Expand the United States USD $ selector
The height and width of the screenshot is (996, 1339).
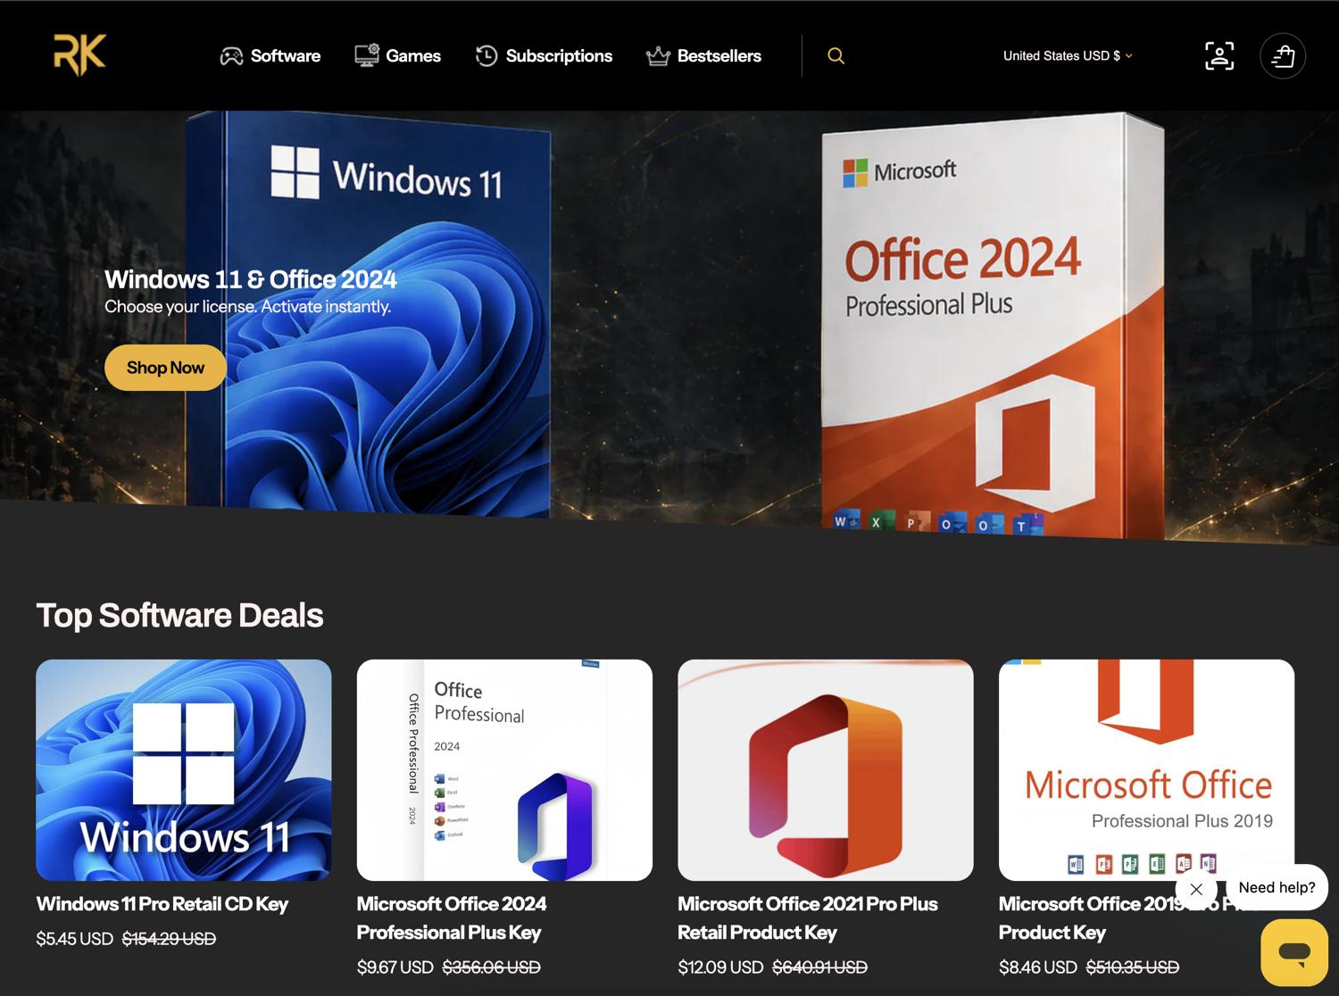[1068, 55]
